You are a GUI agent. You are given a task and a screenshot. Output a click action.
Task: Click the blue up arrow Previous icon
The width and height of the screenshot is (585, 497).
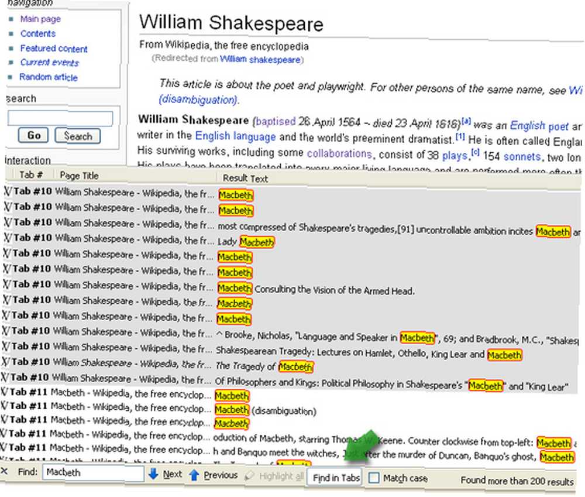click(194, 475)
